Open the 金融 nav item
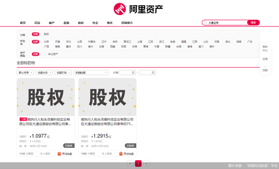 (66, 23)
